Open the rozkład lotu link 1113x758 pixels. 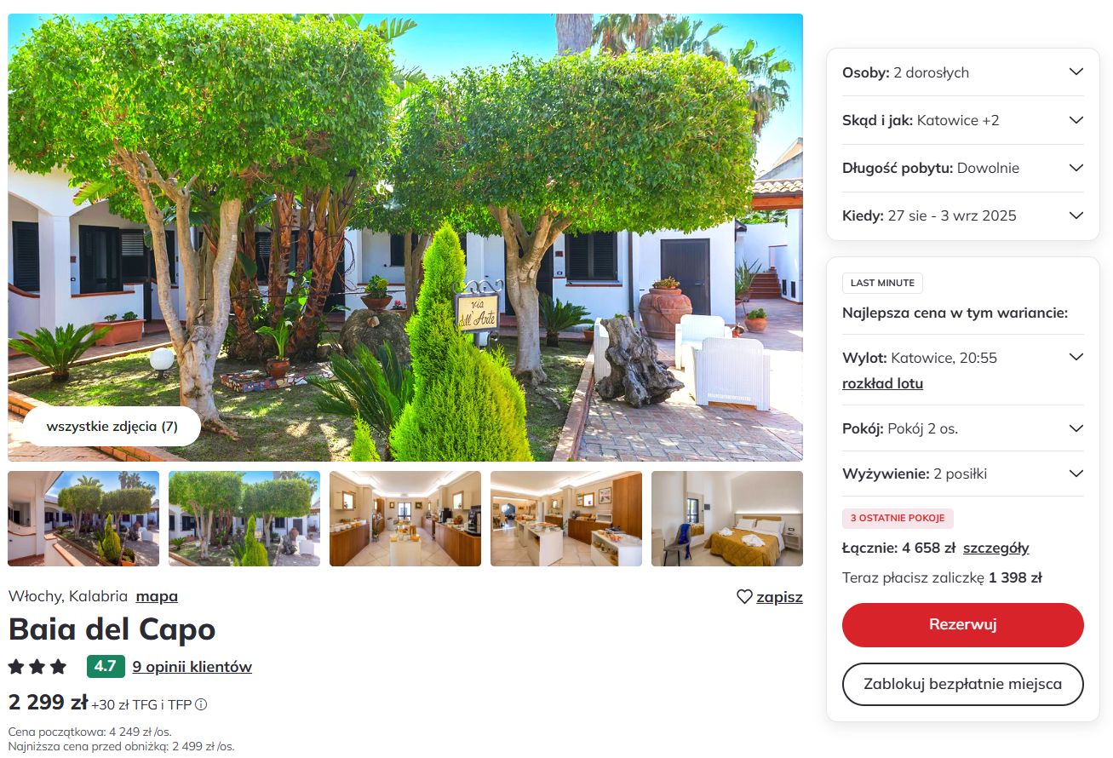(882, 383)
